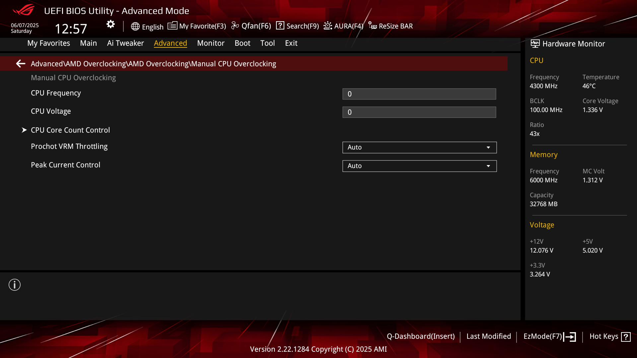Click the BCLK value 100.00 MHz
This screenshot has height=358, width=637.
[546, 110]
